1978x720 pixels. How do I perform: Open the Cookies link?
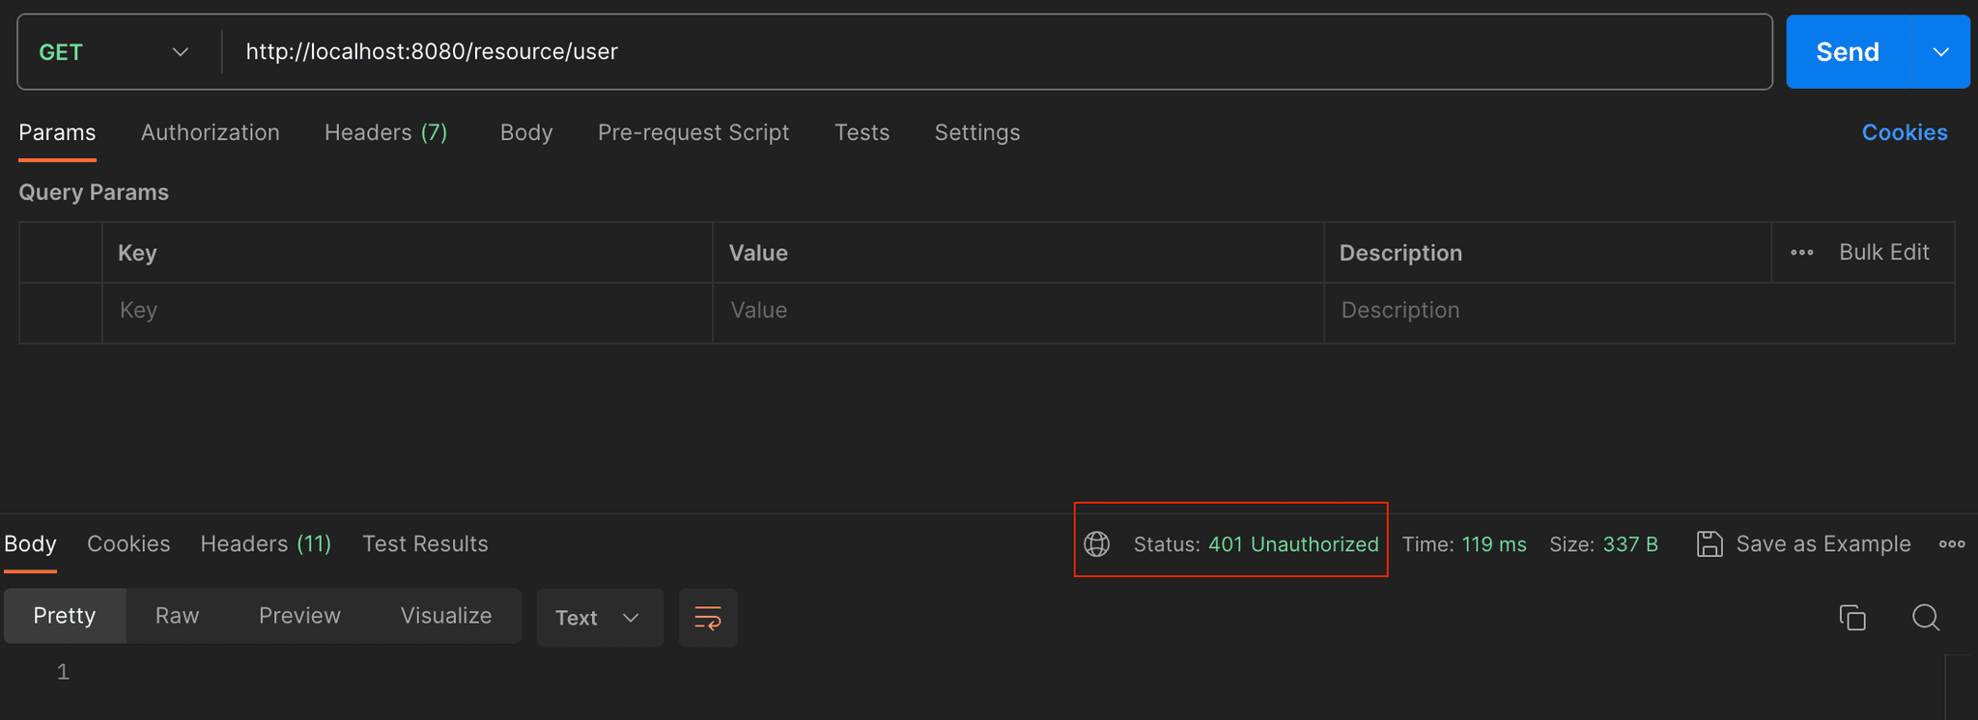tap(1904, 132)
